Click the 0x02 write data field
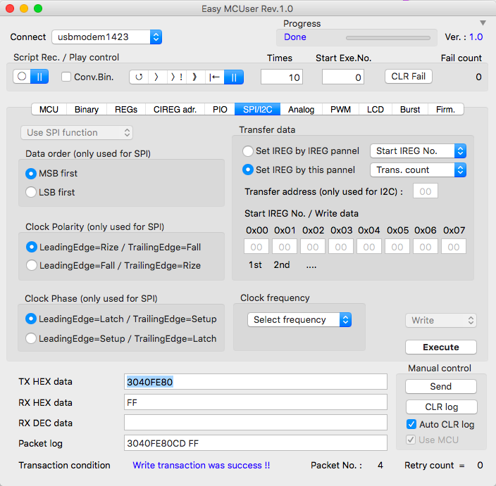496x486 pixels. pos(313,246)
